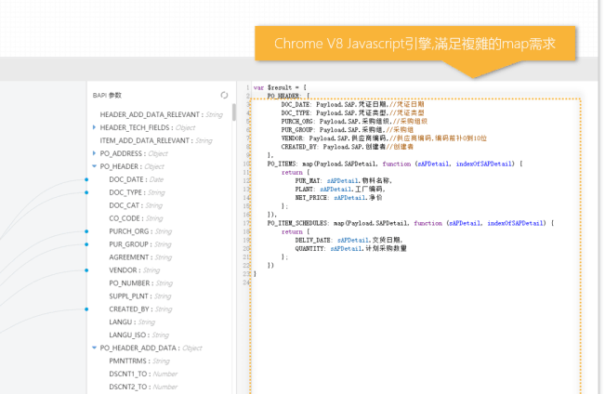Select the DSCNT2_TO field

(x=143, y=387)
